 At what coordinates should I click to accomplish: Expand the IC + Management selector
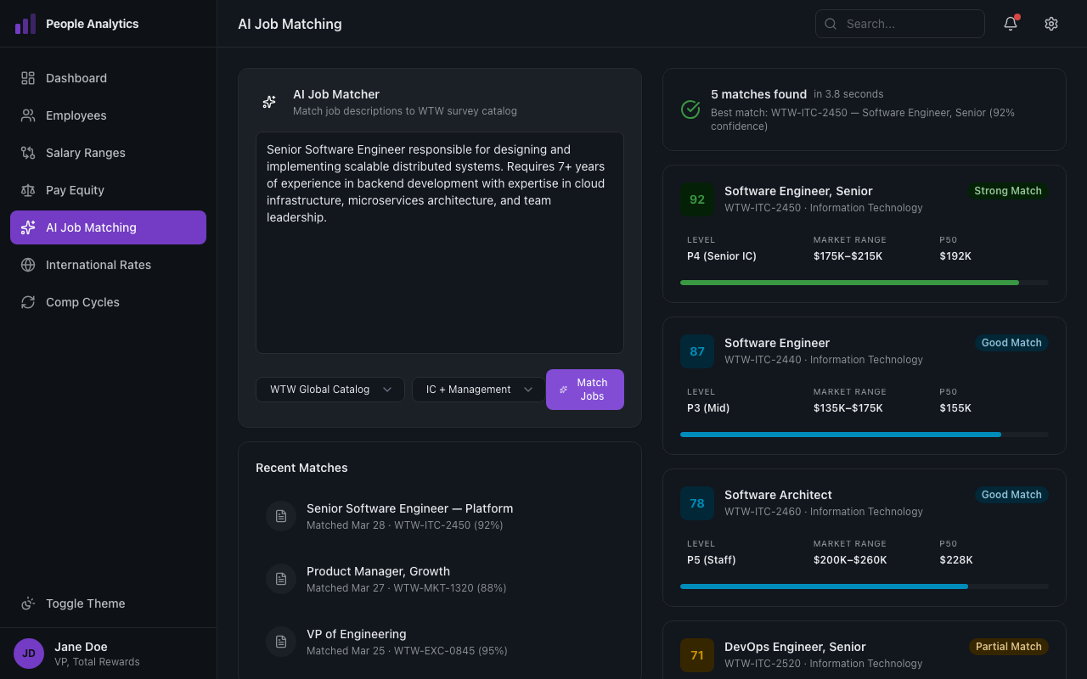477,389
